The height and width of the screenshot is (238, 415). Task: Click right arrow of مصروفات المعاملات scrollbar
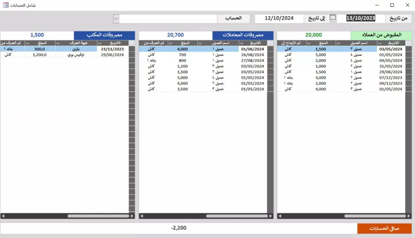coord(271,216)
